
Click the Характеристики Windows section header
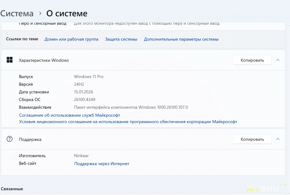(x=44, y=60)
